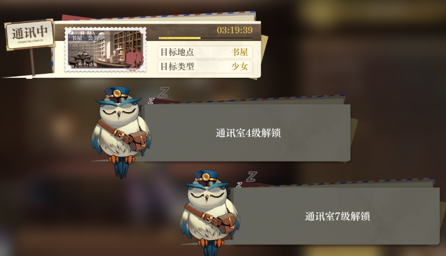Open the 书屋·公共 bookstore stamp picture
446x256 pixels.
coord(106,50)
